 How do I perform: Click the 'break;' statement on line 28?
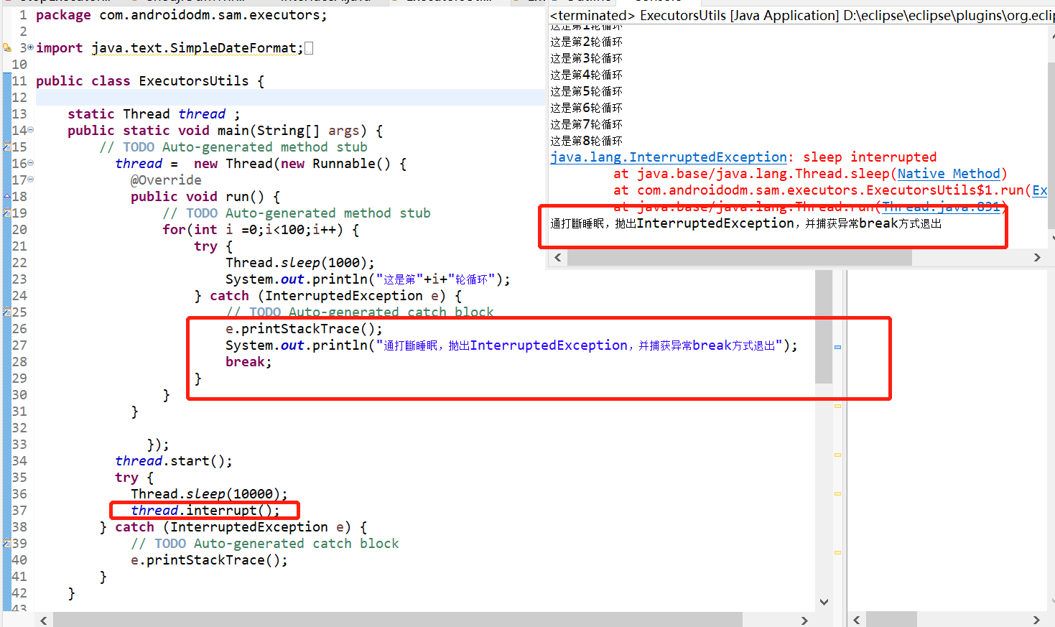tap(248, 362)
